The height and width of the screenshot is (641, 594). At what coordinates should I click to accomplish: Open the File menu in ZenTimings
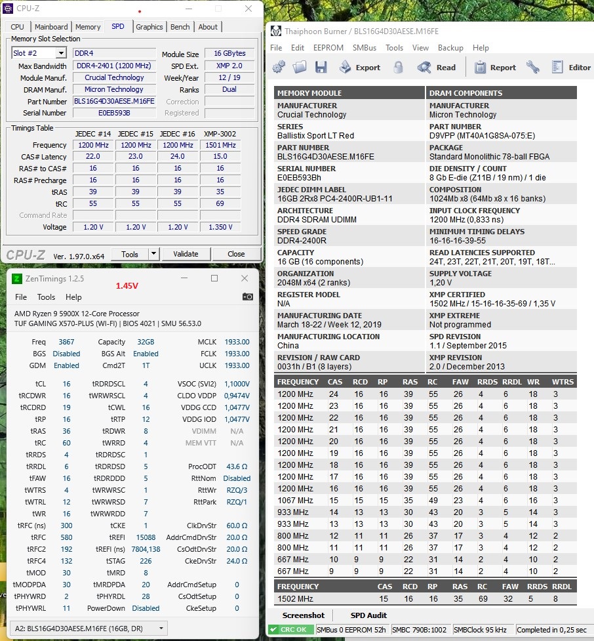pyautogui.click(x=21, y=297)
